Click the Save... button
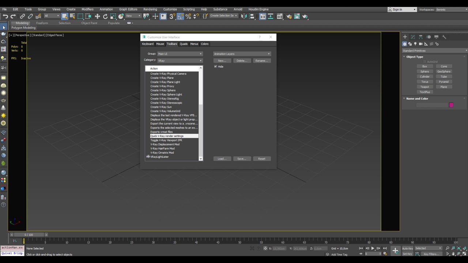Image resolution: width=468 pixels, height=263 pixels. (x=242, y=159)
